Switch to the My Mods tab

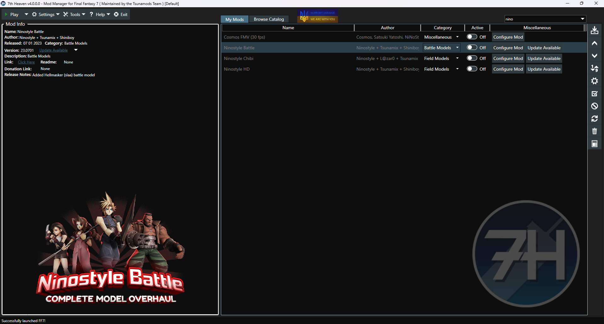[x=235, y=19]
